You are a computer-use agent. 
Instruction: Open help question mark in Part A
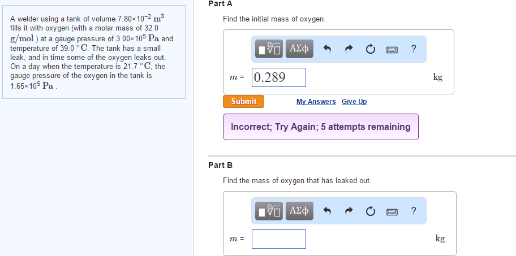414,49
